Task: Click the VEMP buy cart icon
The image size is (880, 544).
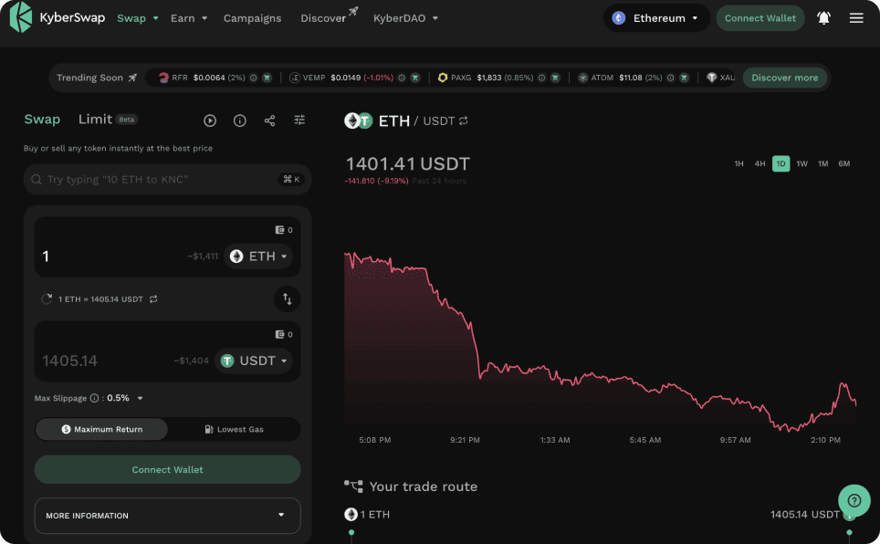Action: pos(415,78)
